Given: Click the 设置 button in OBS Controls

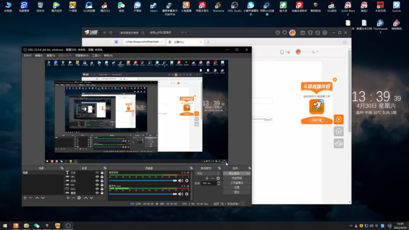Looking at the screenshot, I should (x=237, y=188).
